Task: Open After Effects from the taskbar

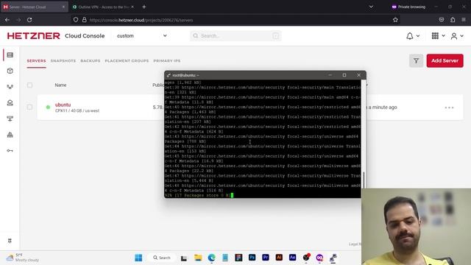Action: click(293, 258)
